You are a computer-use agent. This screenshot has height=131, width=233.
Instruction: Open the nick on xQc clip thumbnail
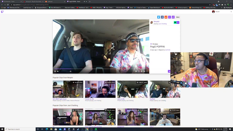click(133, 89)
